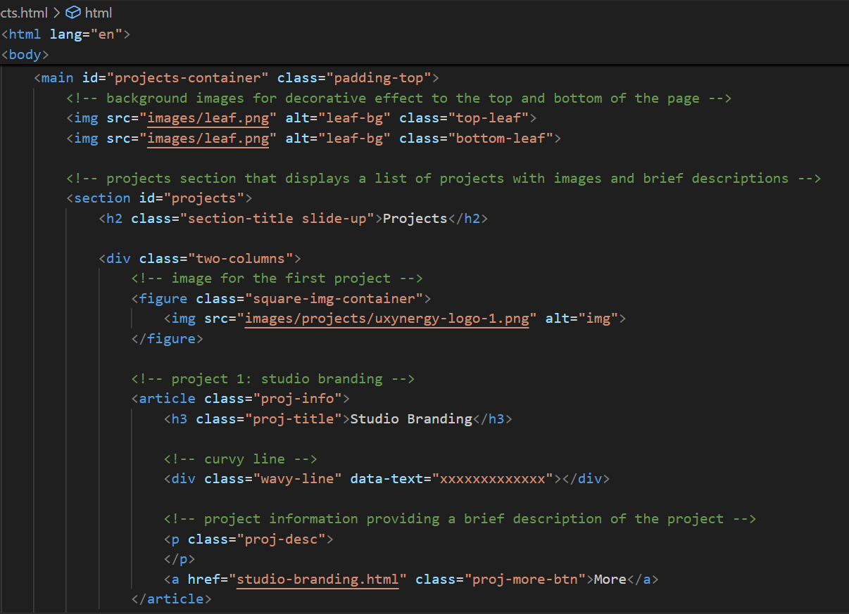Open the cts.html file breadcrumb
The width and height of the screenshot is (849, 614).
coord(25,13)
